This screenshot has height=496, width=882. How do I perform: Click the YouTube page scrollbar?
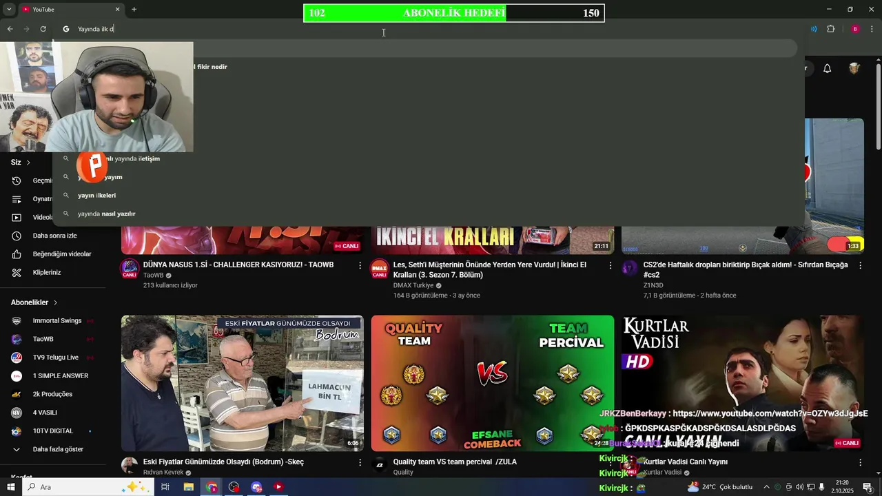tap(878, 107)
